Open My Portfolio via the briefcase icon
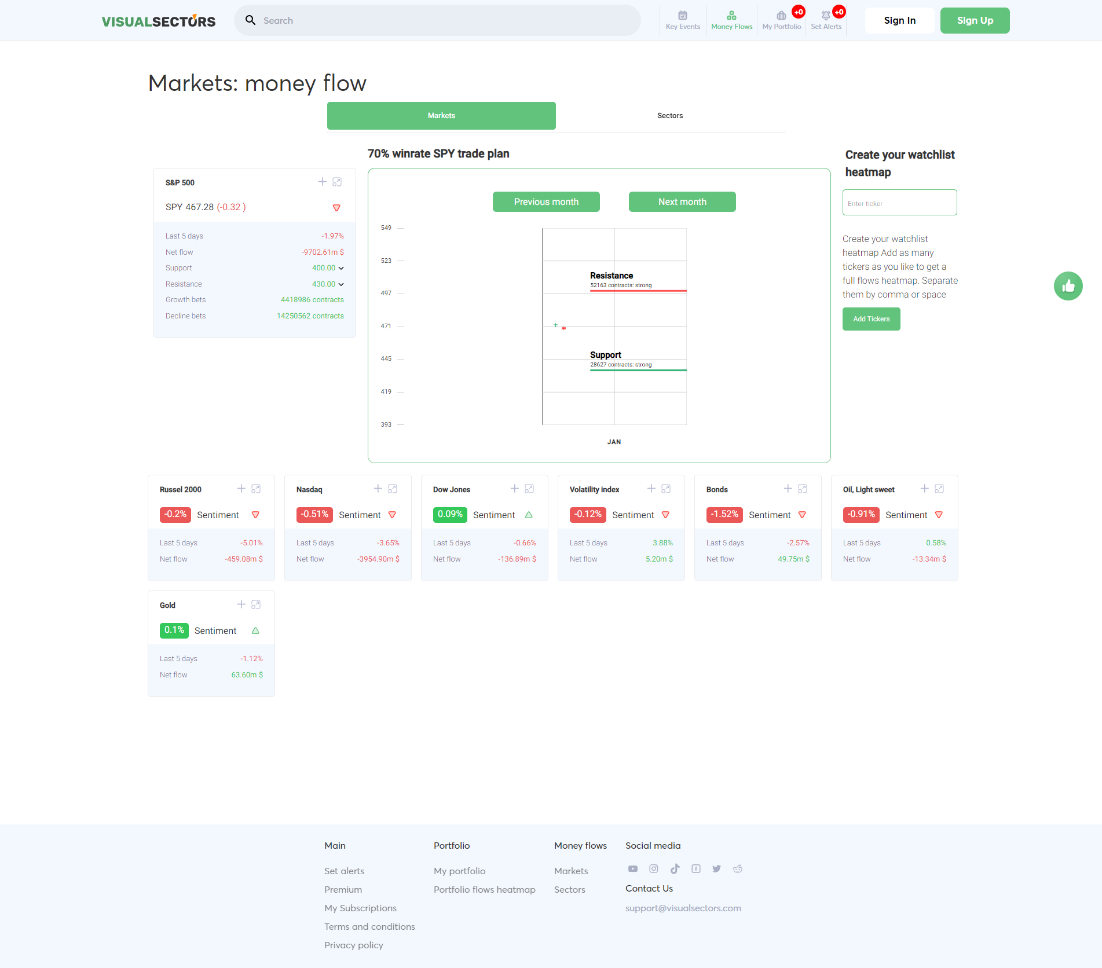This screenshot has height=968, width=1102. [781, 16]
